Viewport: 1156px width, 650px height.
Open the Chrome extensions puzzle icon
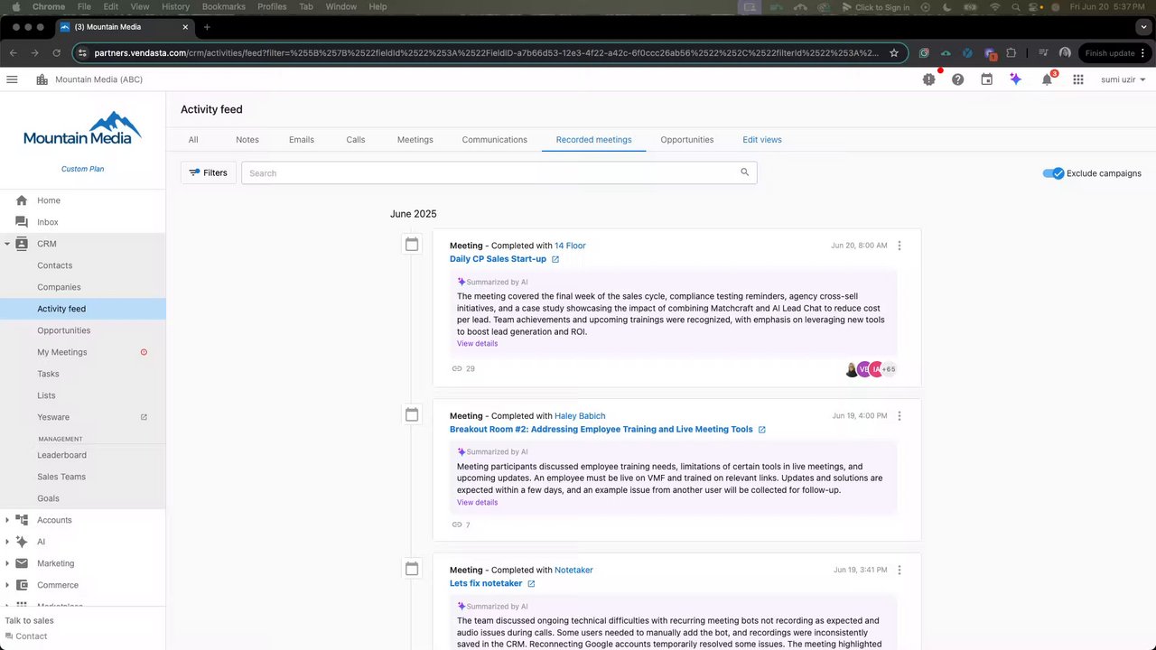point(1011,53)
